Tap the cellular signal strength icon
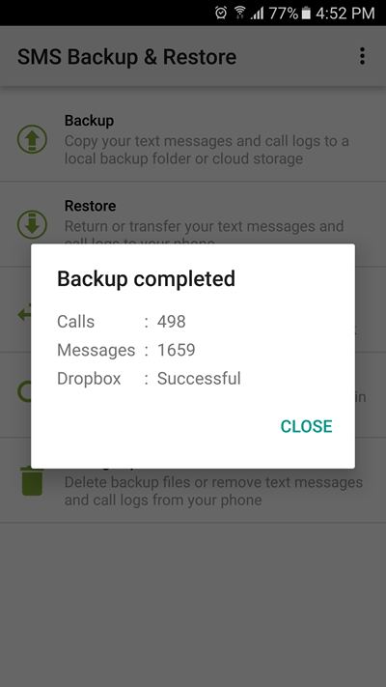 tap(258, 14)
